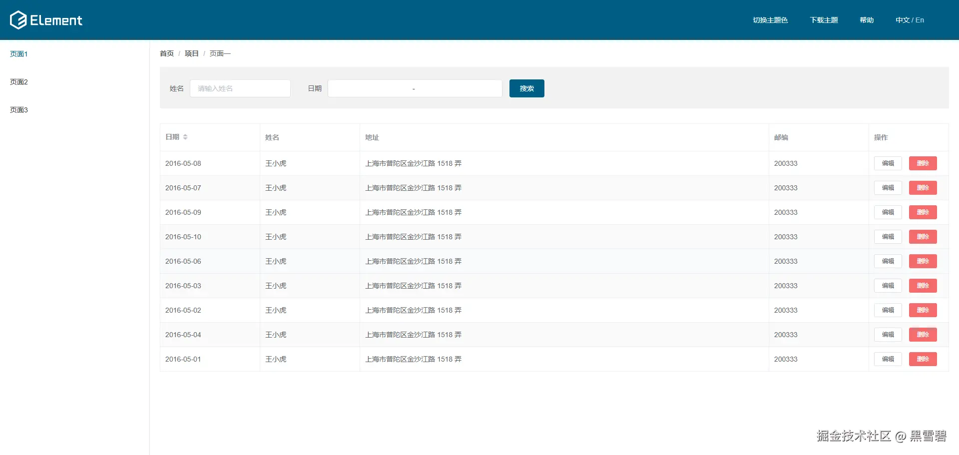Select date cell 2016-05-04
Viewport: 959px width, 455px height.
(183, 335)
